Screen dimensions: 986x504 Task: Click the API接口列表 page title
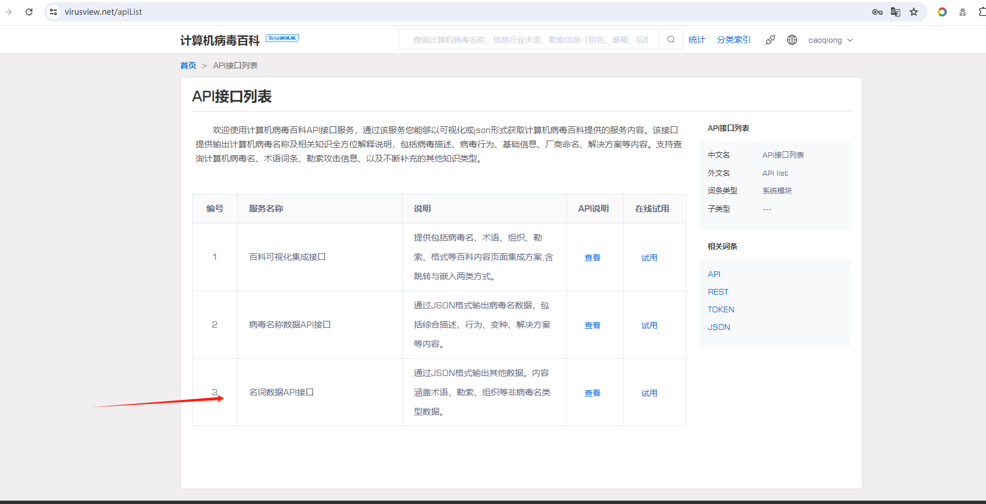tap(232, 97)
